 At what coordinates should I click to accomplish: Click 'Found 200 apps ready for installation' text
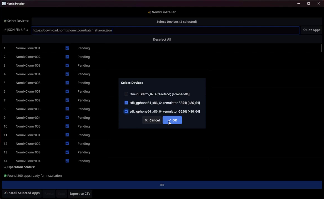point(35,176)
